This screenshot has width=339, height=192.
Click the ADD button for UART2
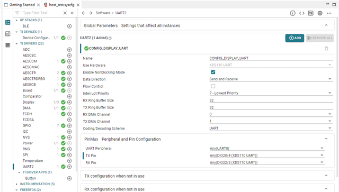[295, 38]
